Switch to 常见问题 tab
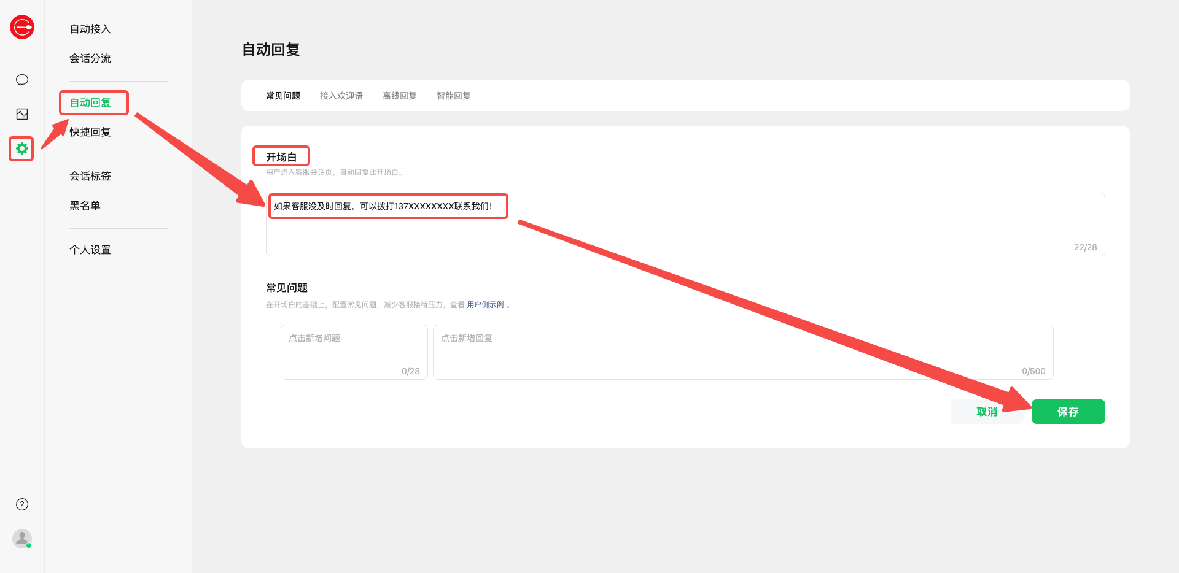The width and height of the screenshot is (1179, 573). click(283, 96)
